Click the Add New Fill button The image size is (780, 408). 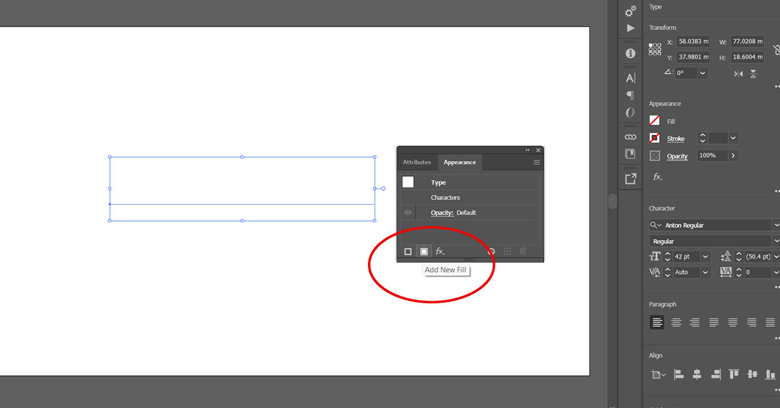[x=424, y=251]
